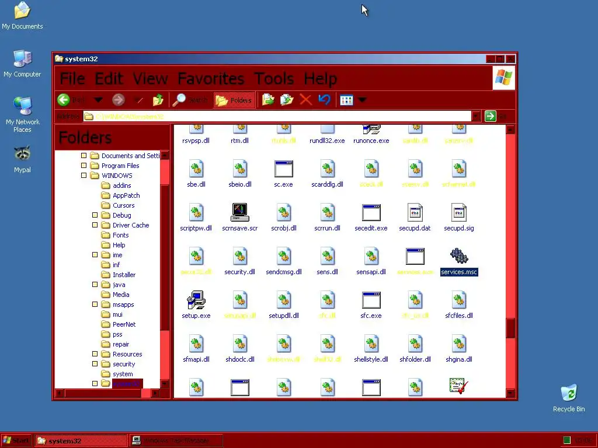Open the File menu
598x448 pixels.
click(72, 79)
